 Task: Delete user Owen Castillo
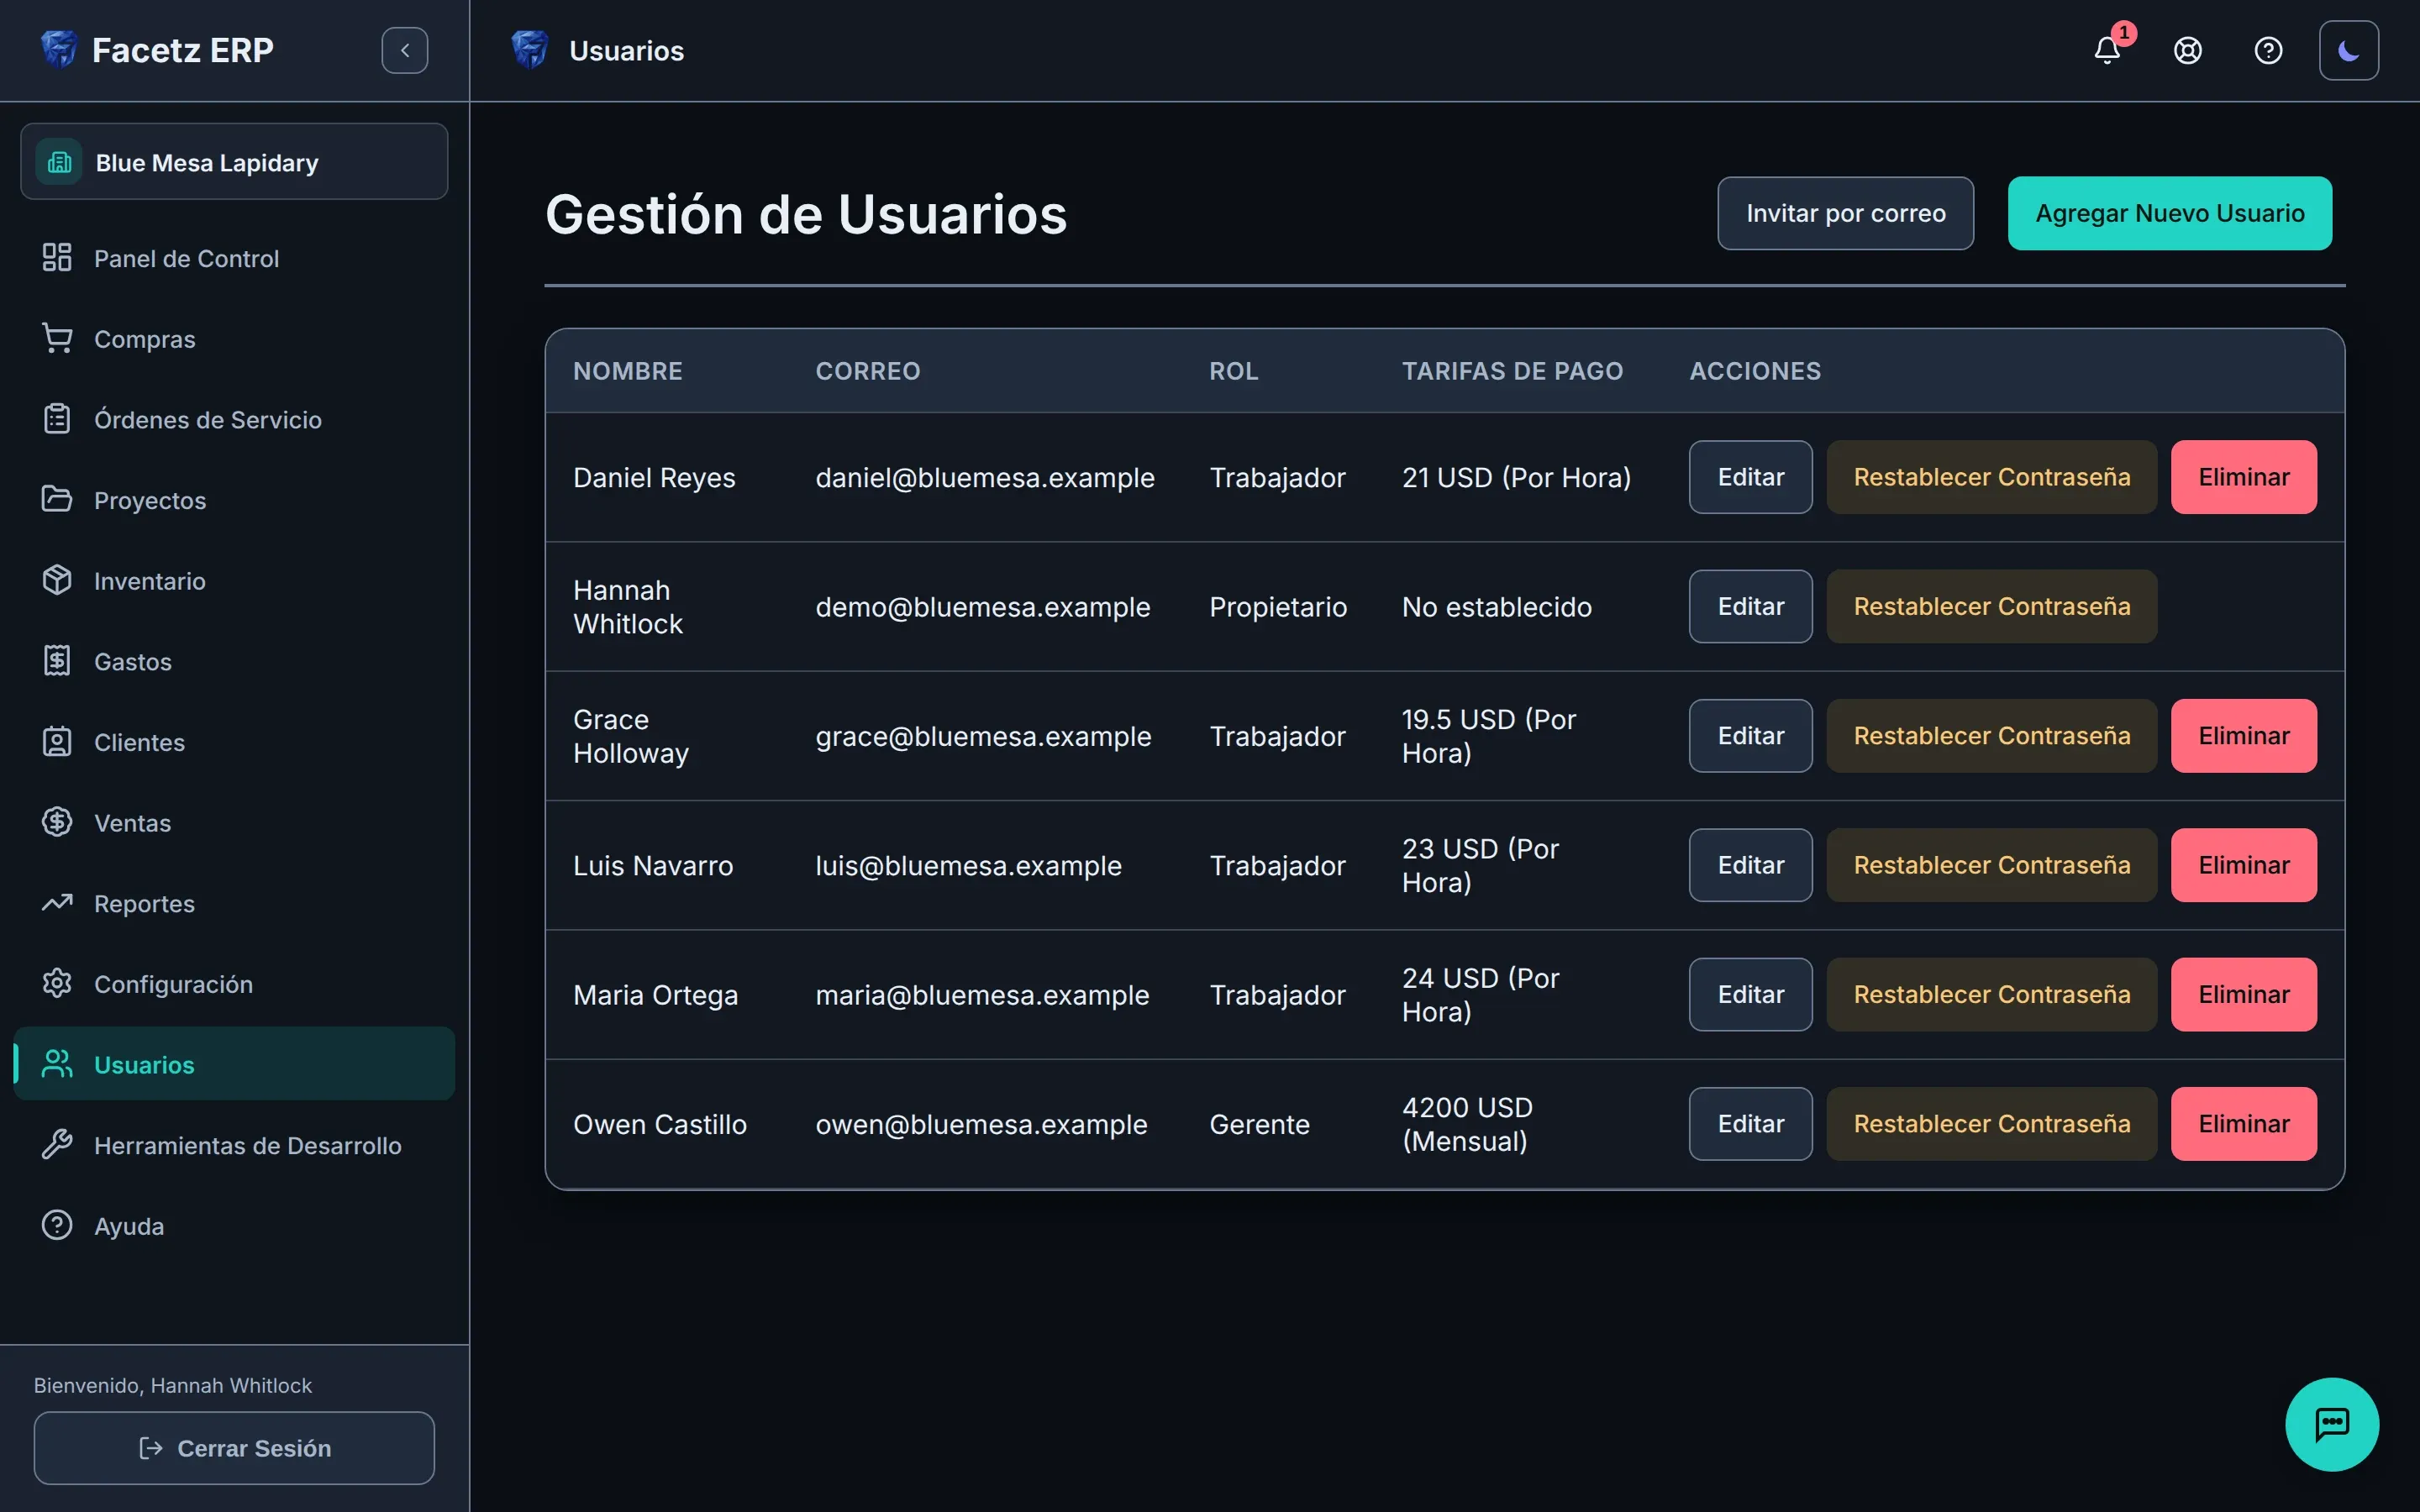(2243, 1124)
